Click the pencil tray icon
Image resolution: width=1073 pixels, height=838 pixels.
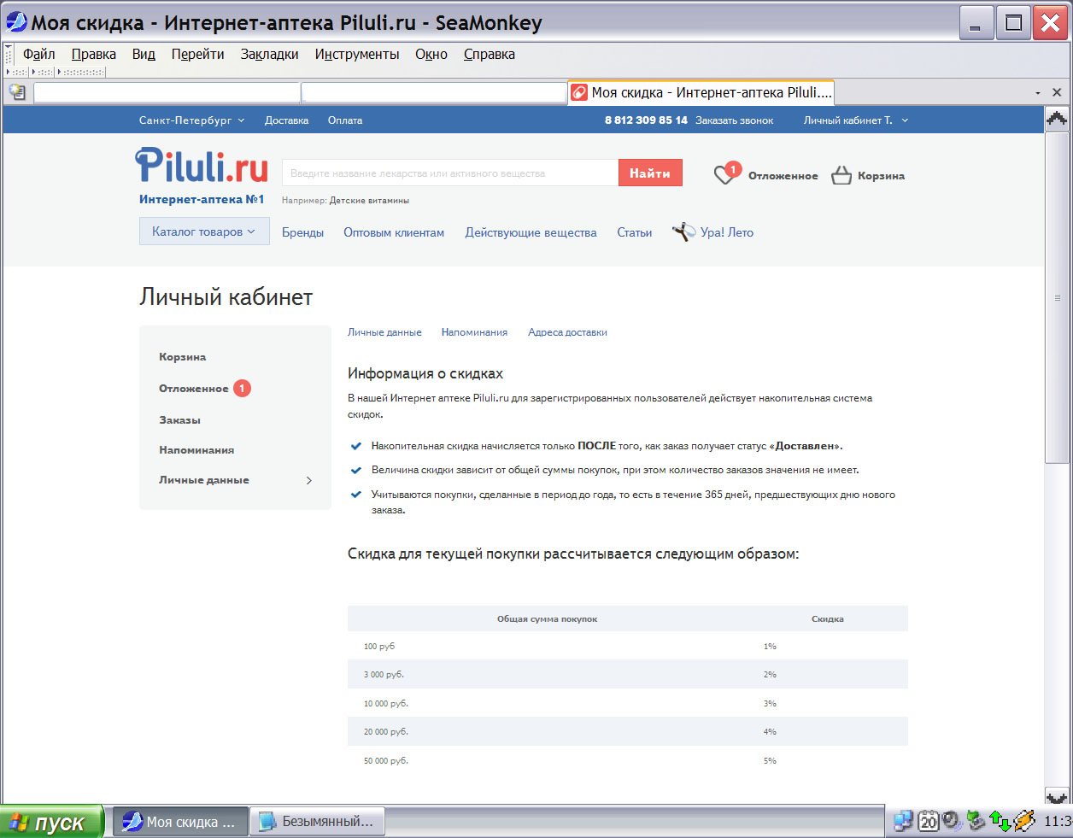coord(1023,822)
